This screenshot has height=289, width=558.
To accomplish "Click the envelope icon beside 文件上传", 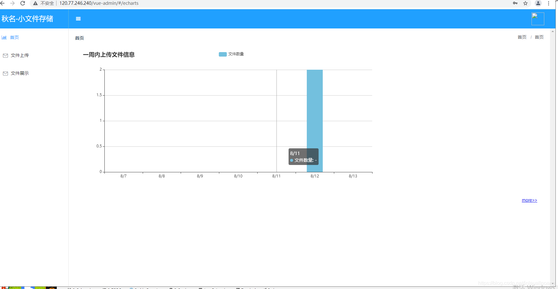I will point(5,56).
